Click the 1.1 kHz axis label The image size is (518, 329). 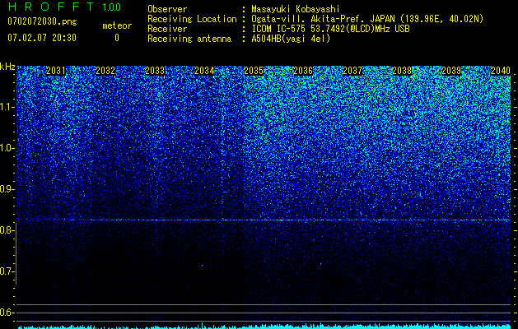5,107
